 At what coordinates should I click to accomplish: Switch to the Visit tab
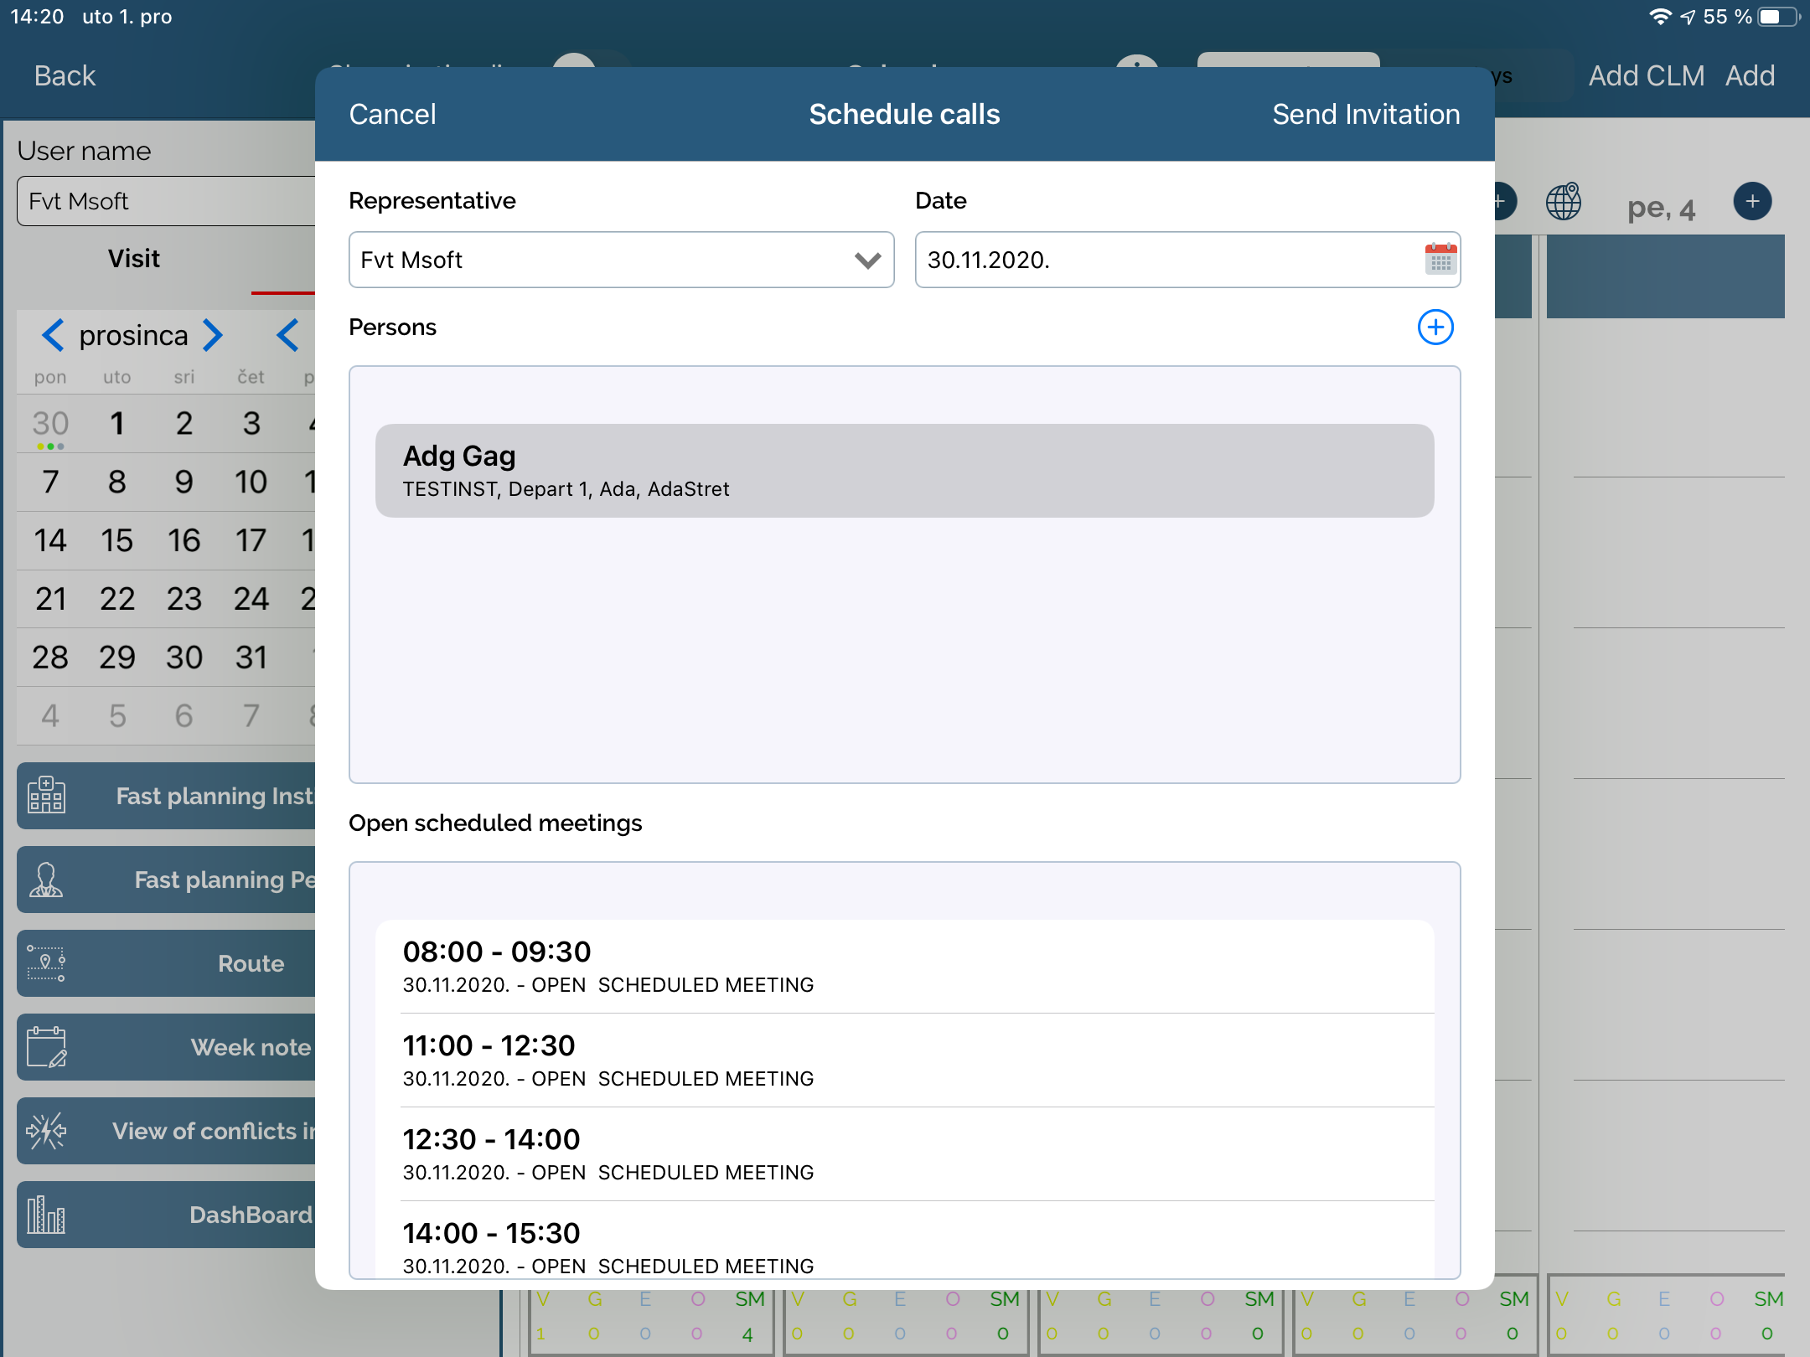(133, 259)
